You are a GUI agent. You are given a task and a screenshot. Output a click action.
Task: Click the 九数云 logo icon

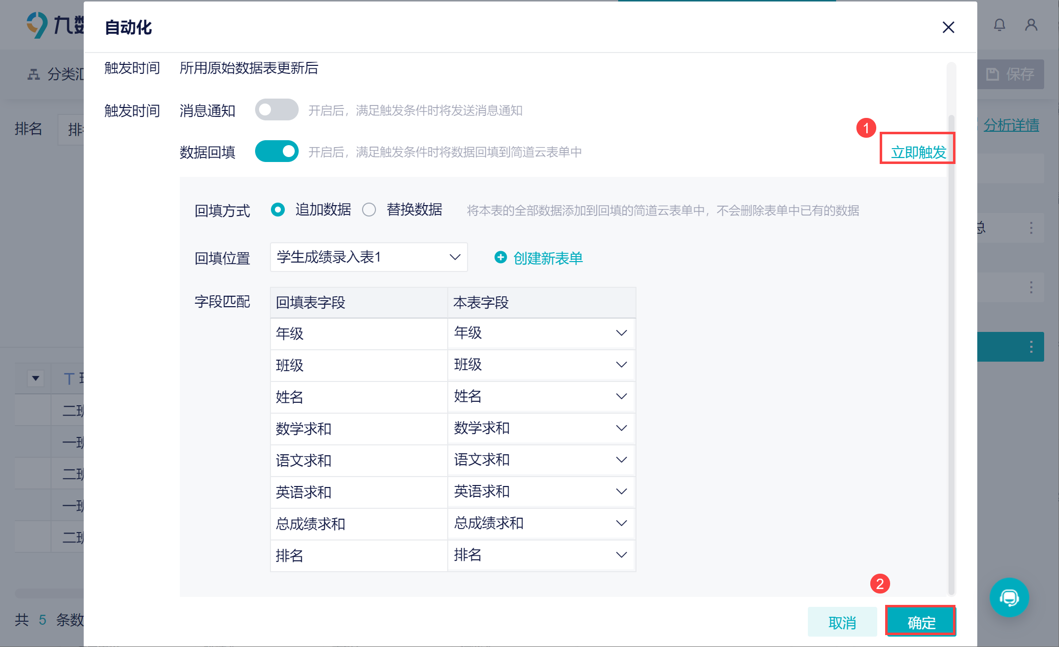(37, 25)
